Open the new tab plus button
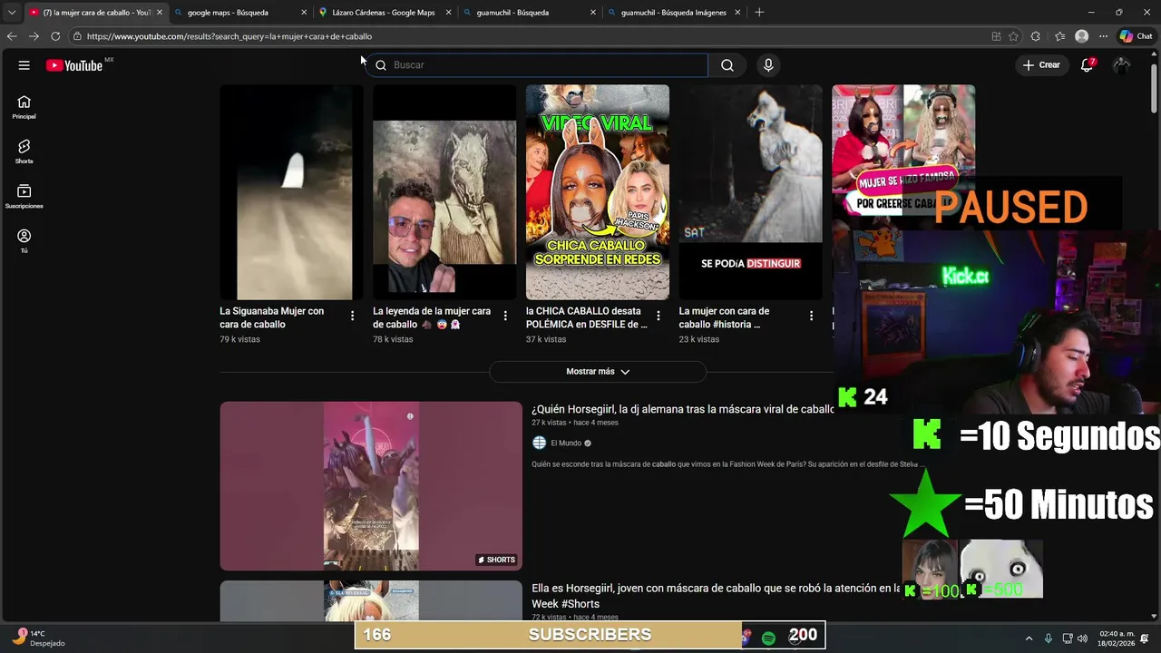Viewport: 1161px width, 653px height. (759, 13)
